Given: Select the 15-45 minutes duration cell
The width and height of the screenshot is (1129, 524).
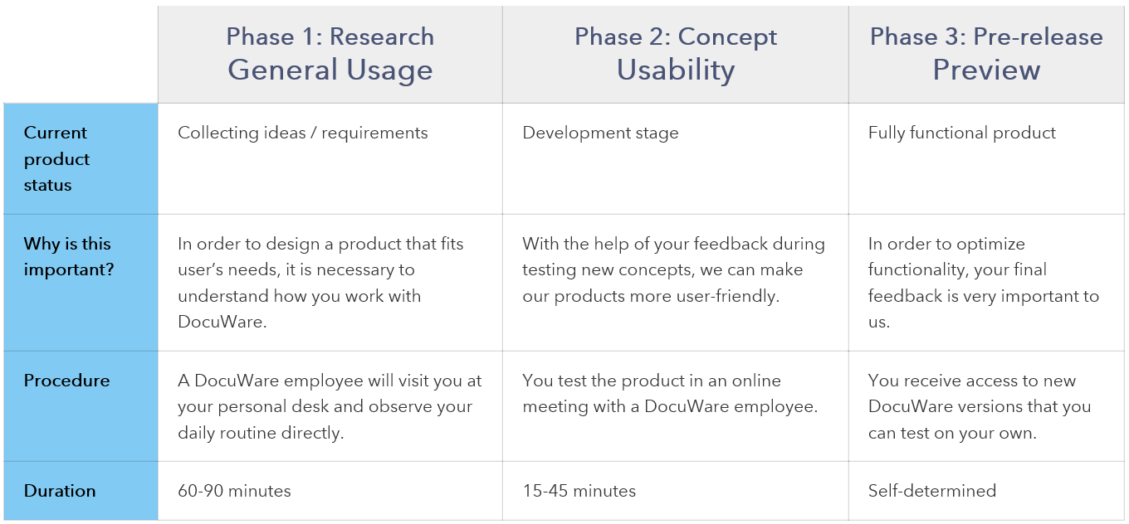Looking at the screenshot, I should tap(579, 491).
